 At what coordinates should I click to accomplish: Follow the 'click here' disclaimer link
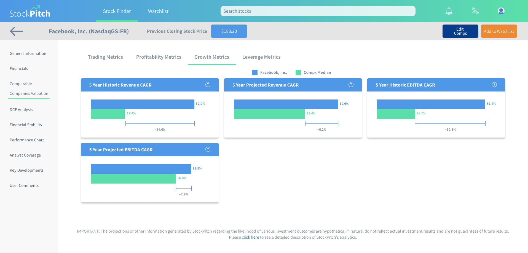point(250,237)
